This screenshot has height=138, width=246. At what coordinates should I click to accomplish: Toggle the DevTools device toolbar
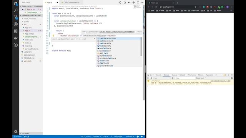151,75
